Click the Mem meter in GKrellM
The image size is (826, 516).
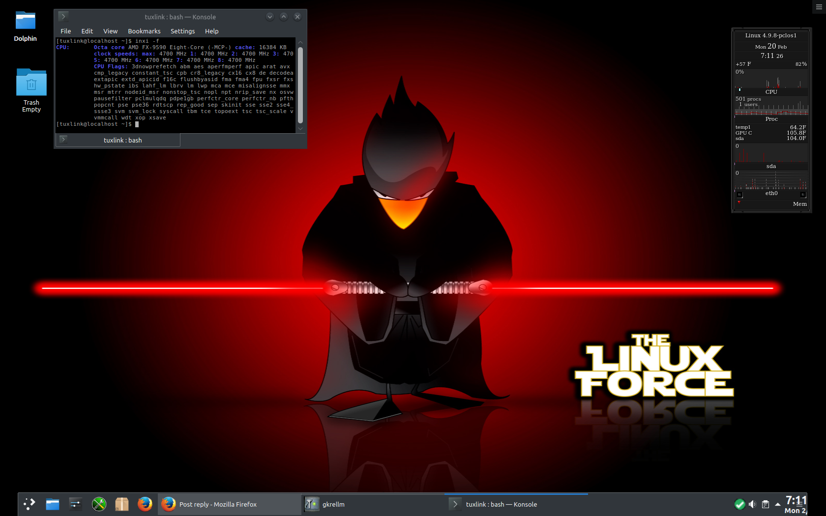point(800,203)
